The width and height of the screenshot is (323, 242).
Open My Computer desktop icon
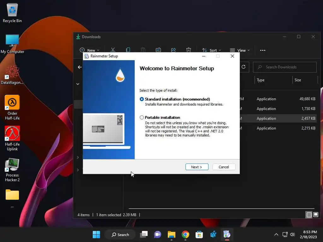[12, 44]
